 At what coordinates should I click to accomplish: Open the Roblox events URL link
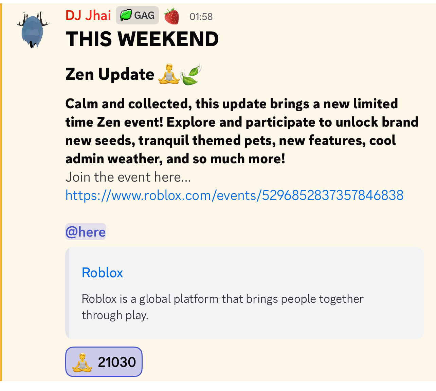(x=234, y=195)
